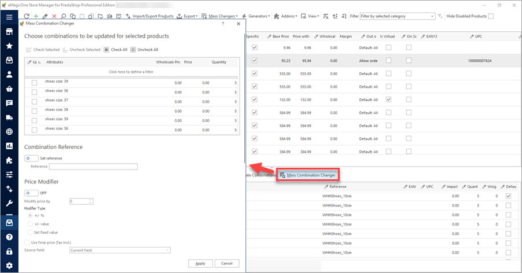Screen dimensions: 522x273
Task: Open the Mass Changers dropdown
Action: pos(220,16)
